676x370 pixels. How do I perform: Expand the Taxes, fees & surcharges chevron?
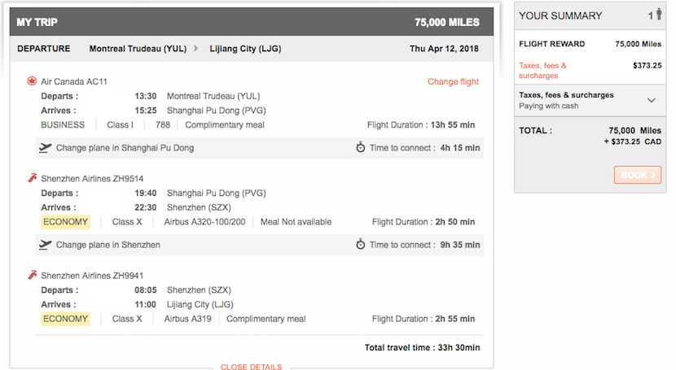(x=651, y=100)
